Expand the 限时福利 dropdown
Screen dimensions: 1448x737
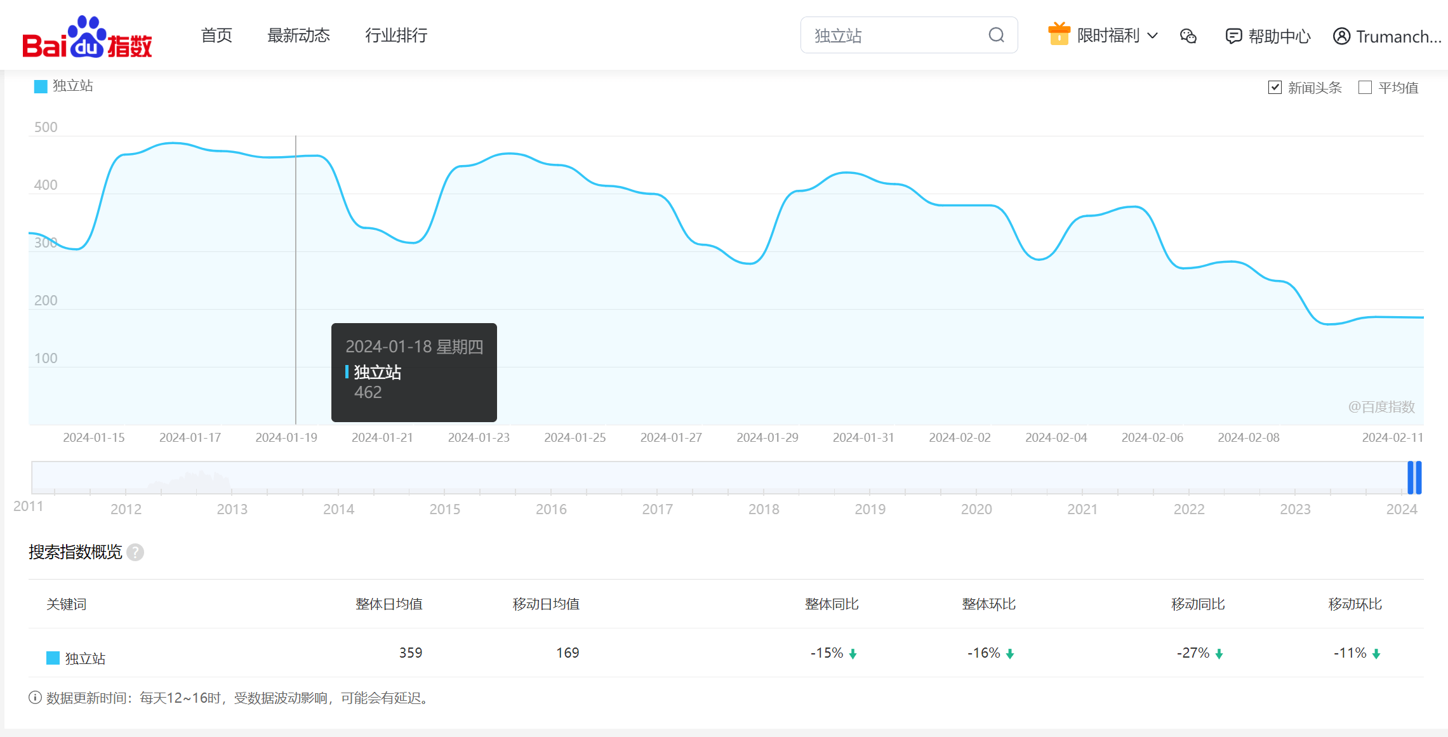(1108, 36)
